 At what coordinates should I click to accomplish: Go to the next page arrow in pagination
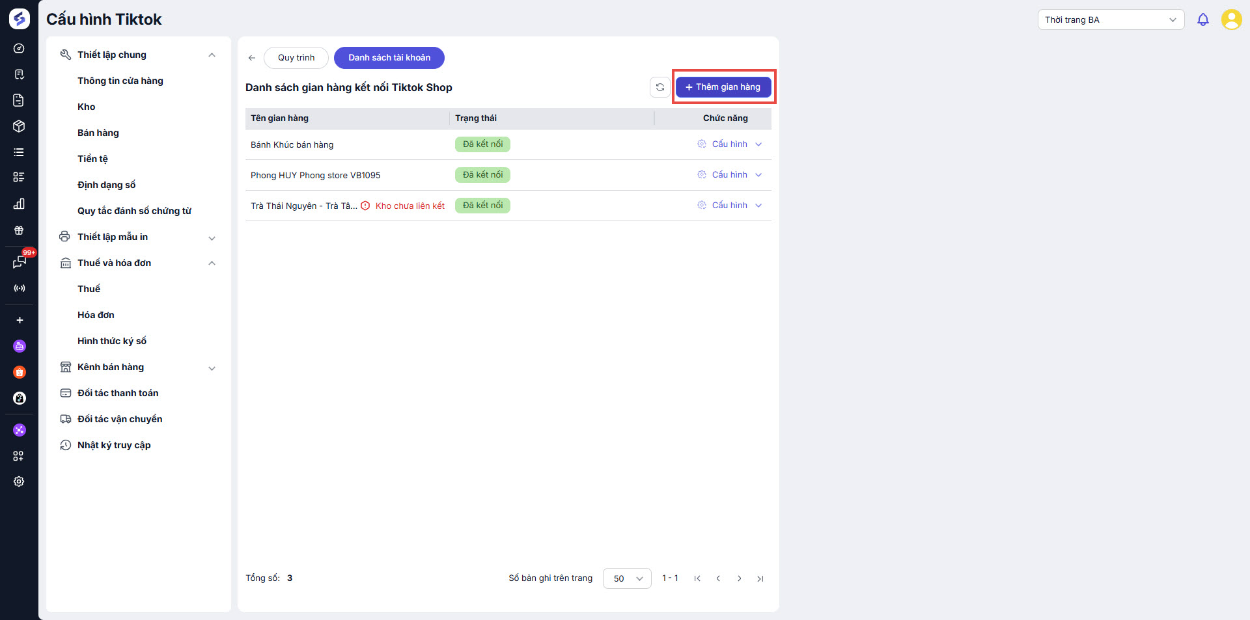(740, 578)
